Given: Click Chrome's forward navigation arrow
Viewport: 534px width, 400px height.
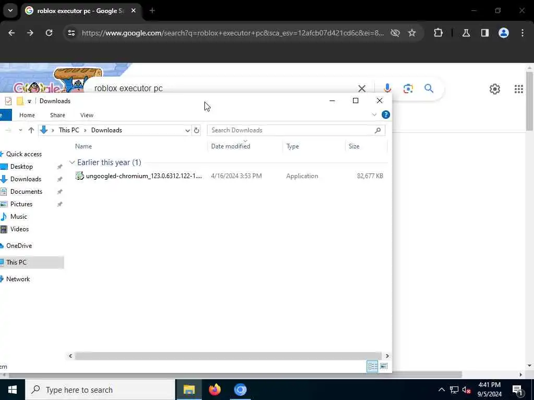Looking at the screenshot, I should pyautogui.click(x=30, y=33).
